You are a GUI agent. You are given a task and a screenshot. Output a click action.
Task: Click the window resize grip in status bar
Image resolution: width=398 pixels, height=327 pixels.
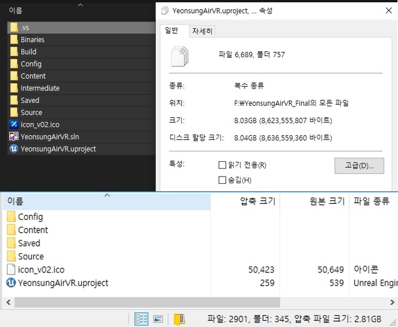click(x=394, y=322)
